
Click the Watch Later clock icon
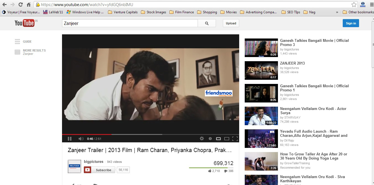tap(210, 139)
